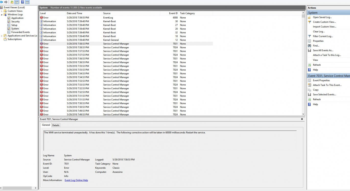This screenshot has width=350, height=191.
Task: Click the Find binoculars icon
Action: [x=309, y=46]
